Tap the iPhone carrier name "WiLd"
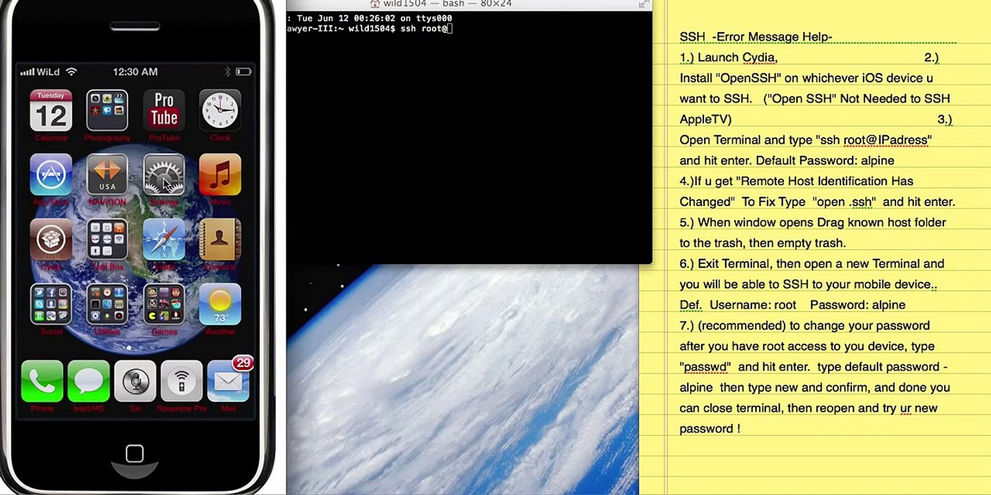The image size is (991, 495). 49,71
